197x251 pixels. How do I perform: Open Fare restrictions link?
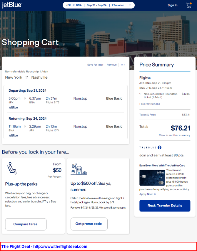[149, 104]
